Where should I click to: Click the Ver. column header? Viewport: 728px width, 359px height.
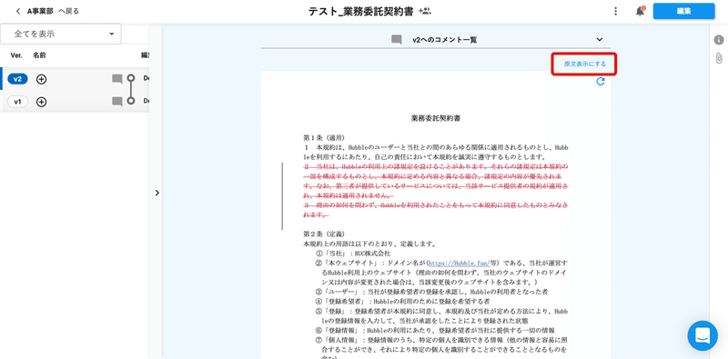tap(16, 55)
